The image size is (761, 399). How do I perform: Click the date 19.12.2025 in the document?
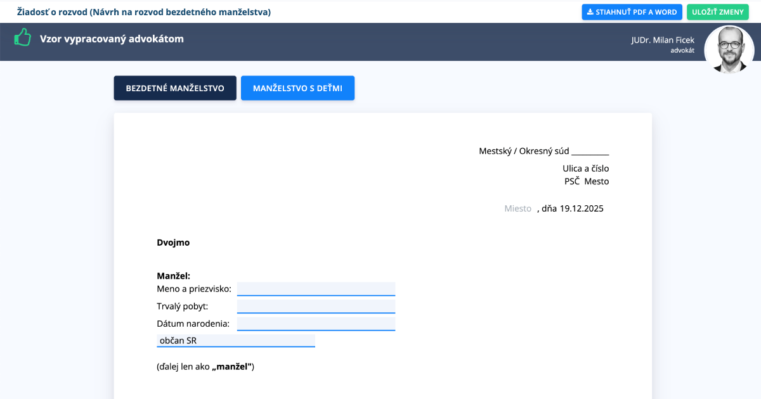582,208
